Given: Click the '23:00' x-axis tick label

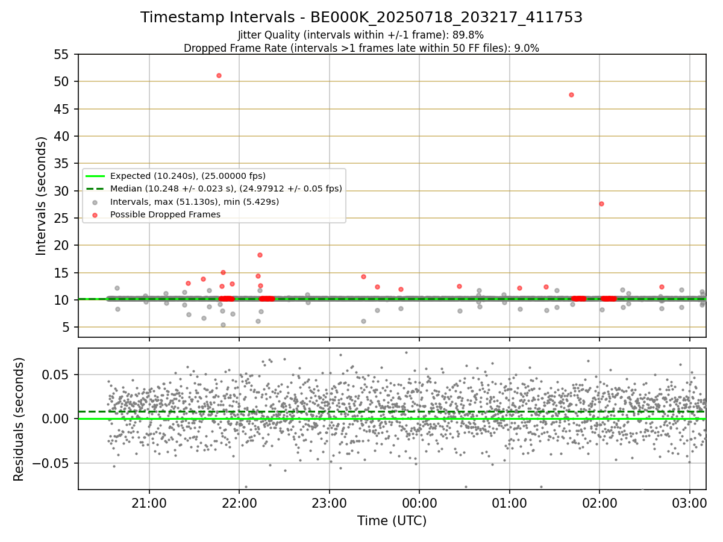Looking at the screenshot, I should pyautogui.click(x=329, y=503).
